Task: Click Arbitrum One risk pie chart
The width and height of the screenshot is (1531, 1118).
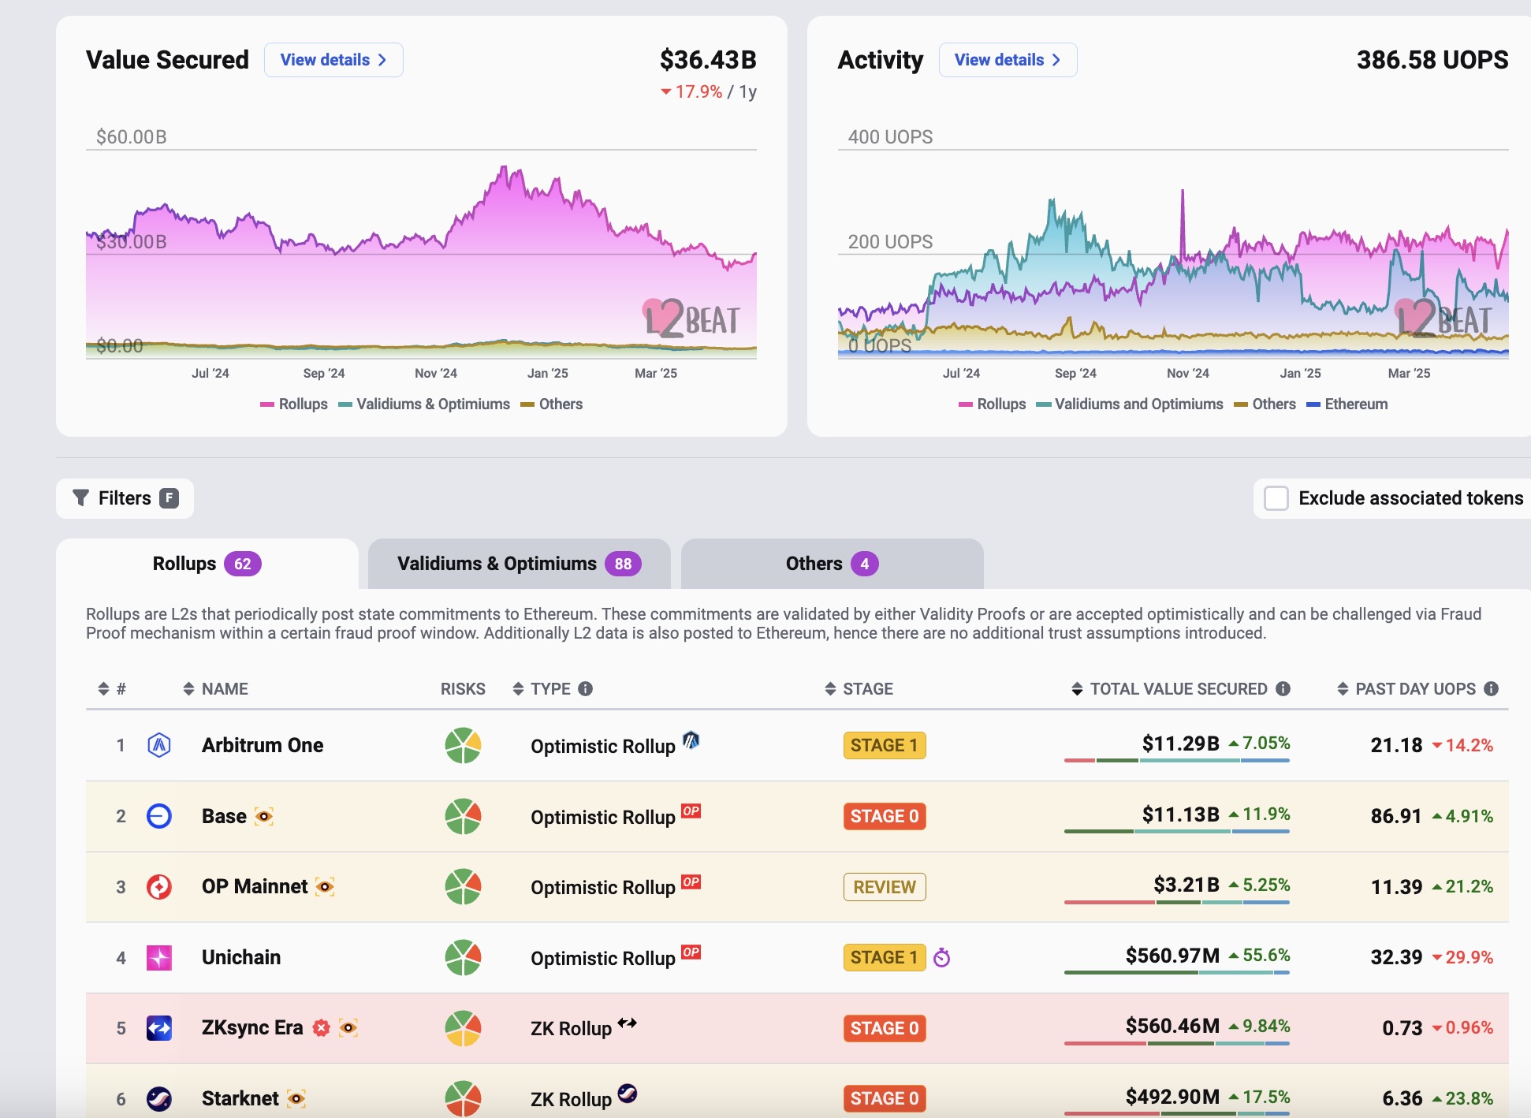Action: click(x=463, y=745)
